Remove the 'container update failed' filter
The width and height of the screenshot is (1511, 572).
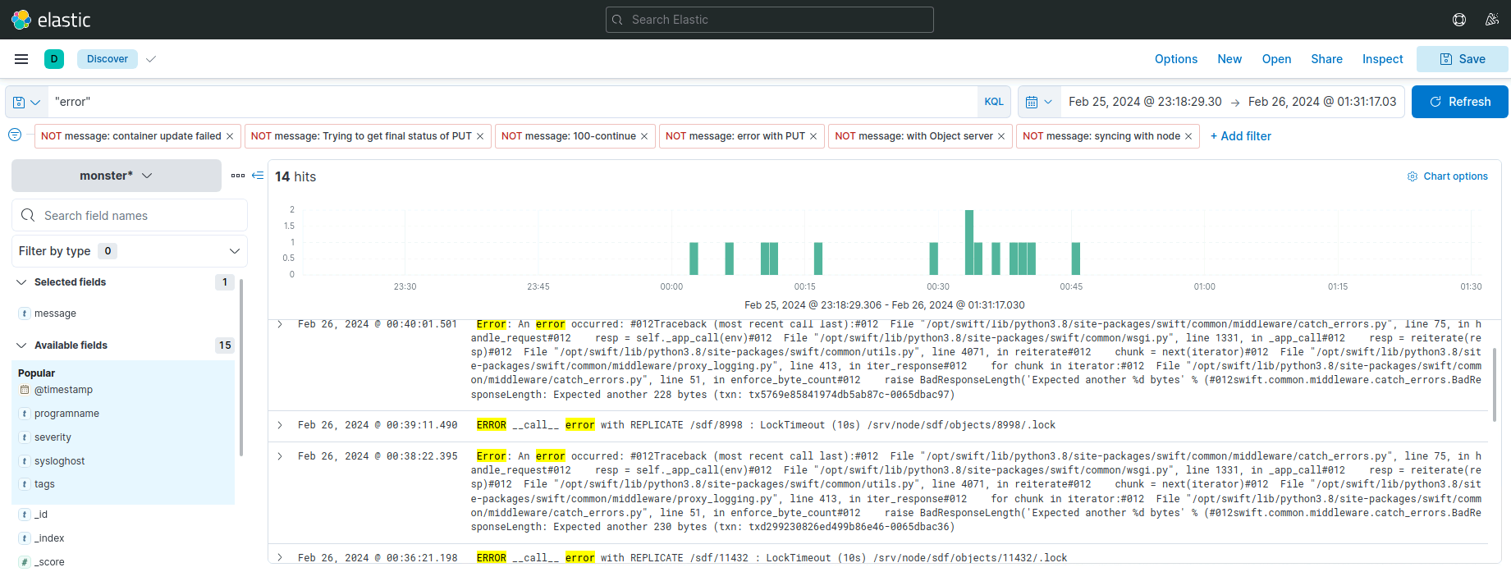tap(230, 136)
